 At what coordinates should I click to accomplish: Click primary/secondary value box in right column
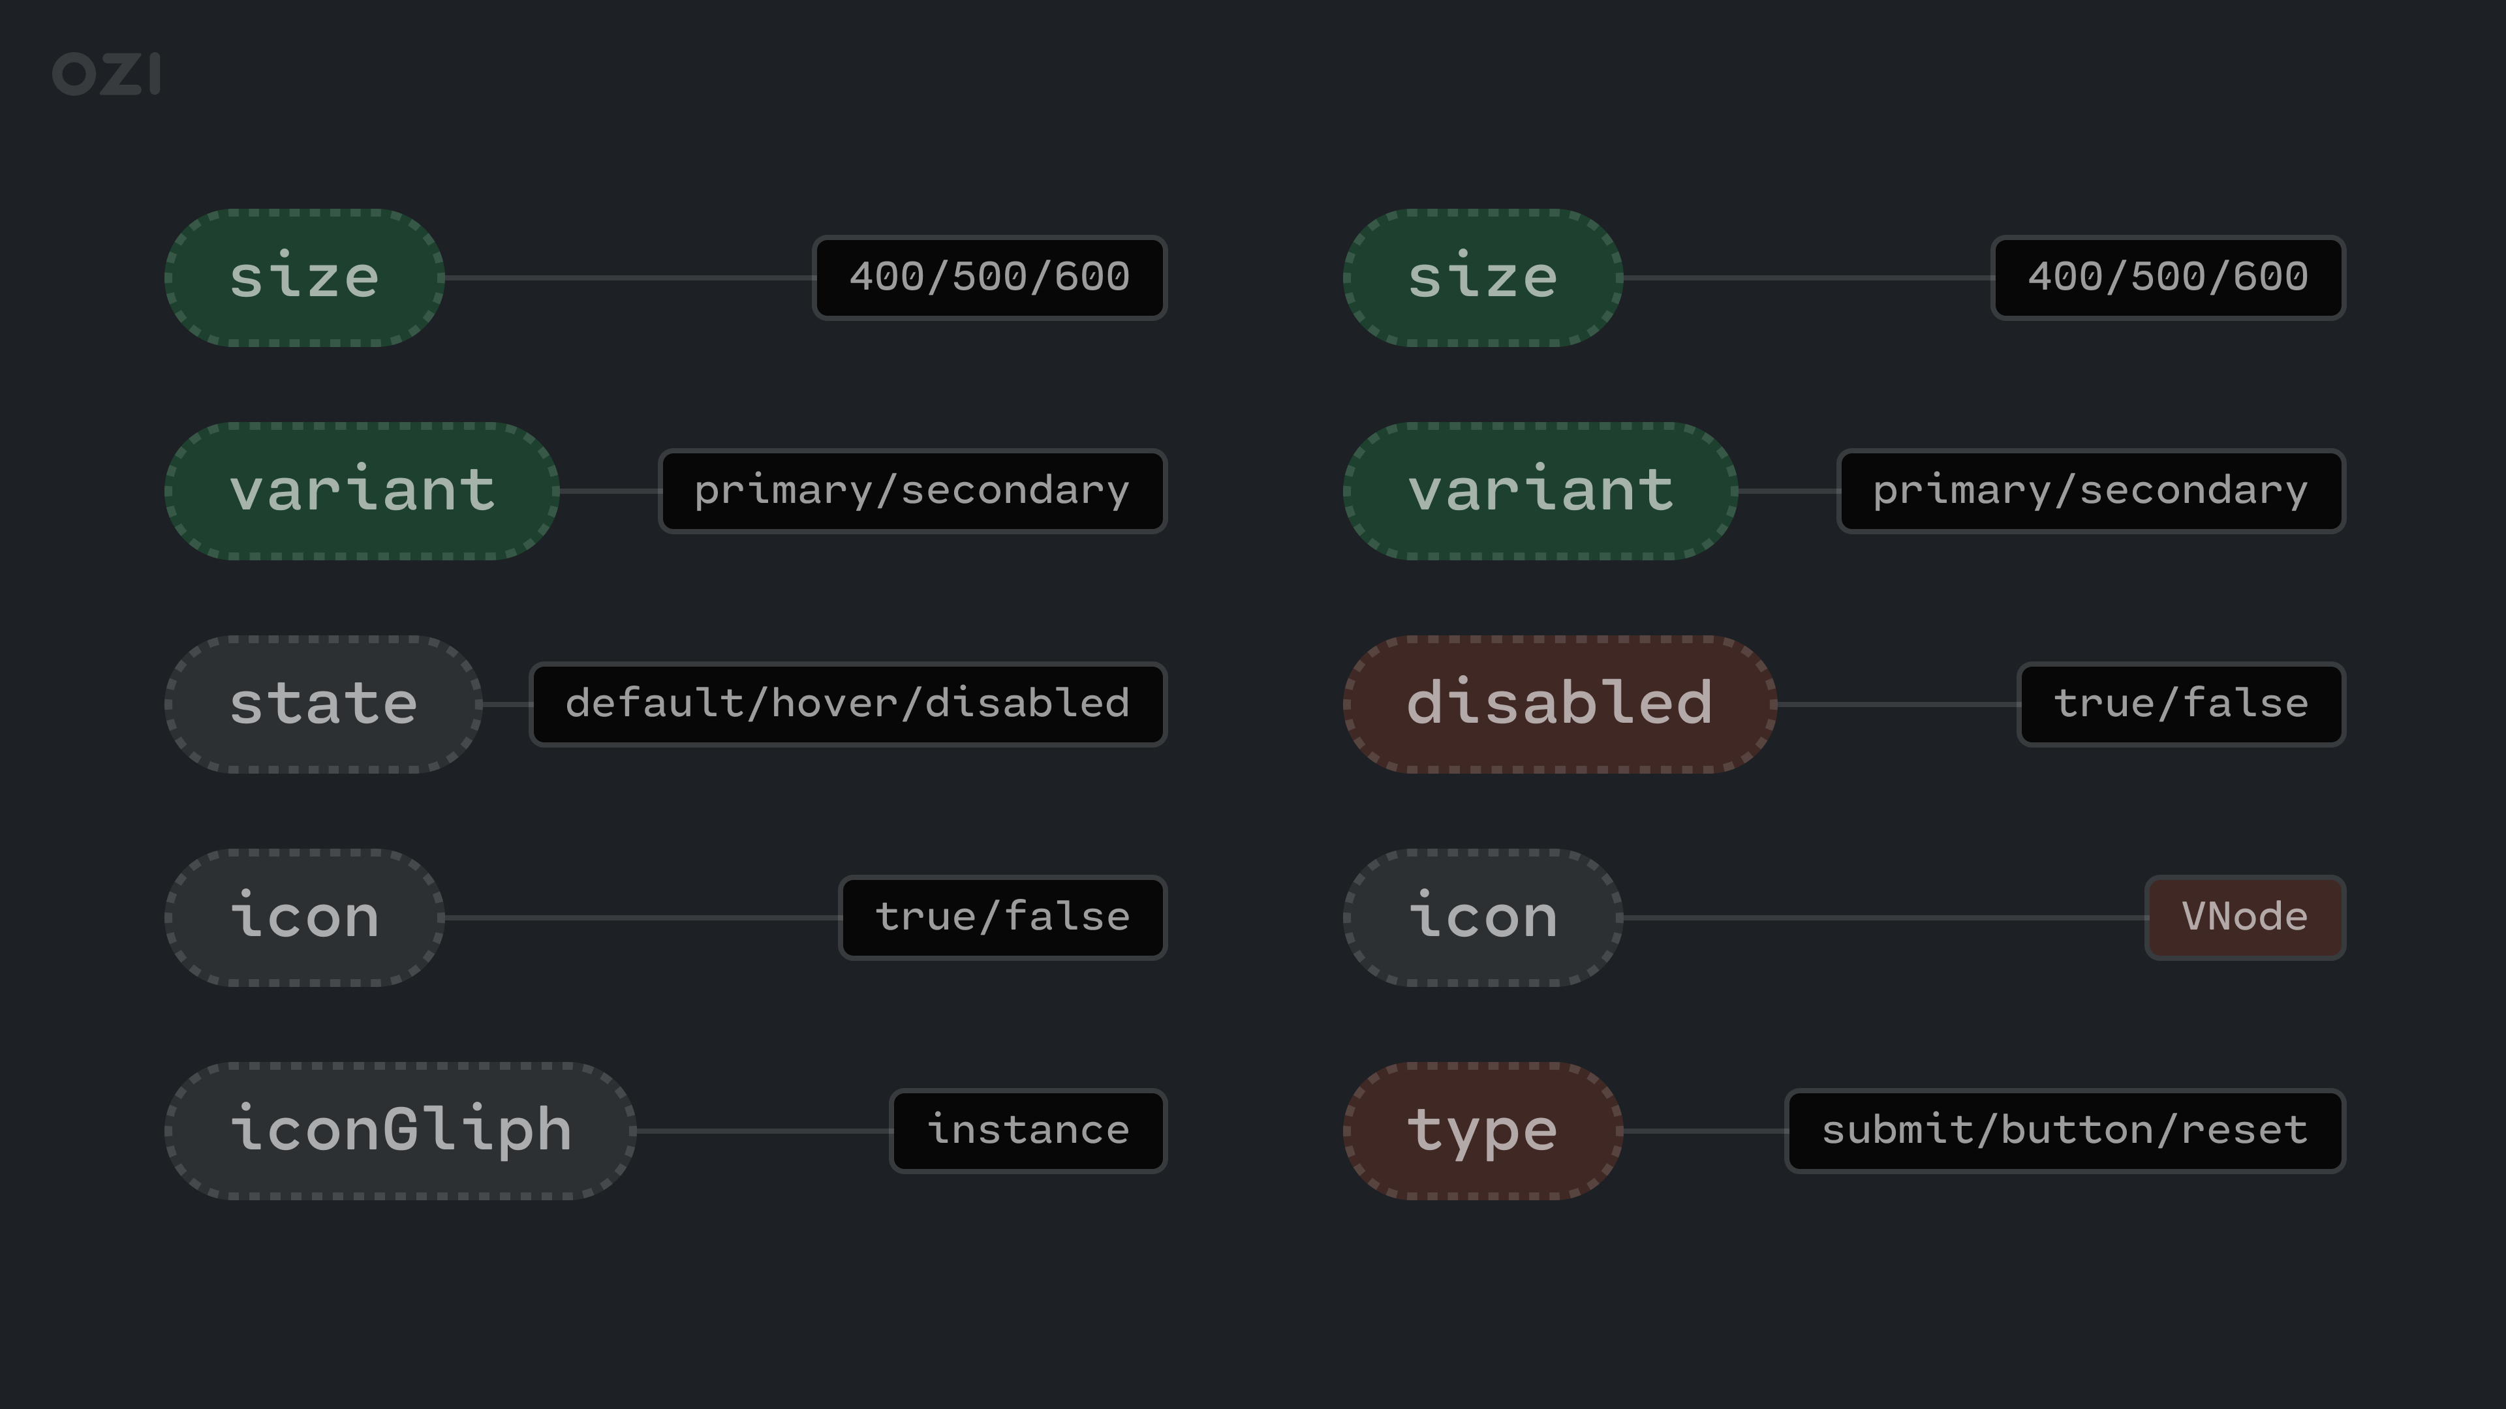[x=2090, y=490]
